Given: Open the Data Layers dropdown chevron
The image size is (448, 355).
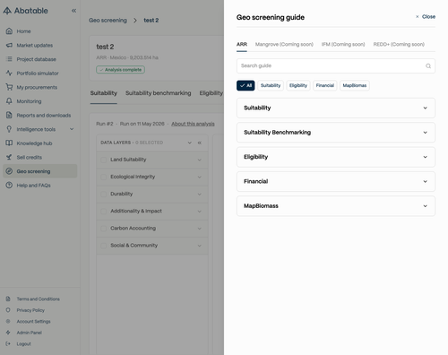Looking at the screenshot, I should pos(189,143).
